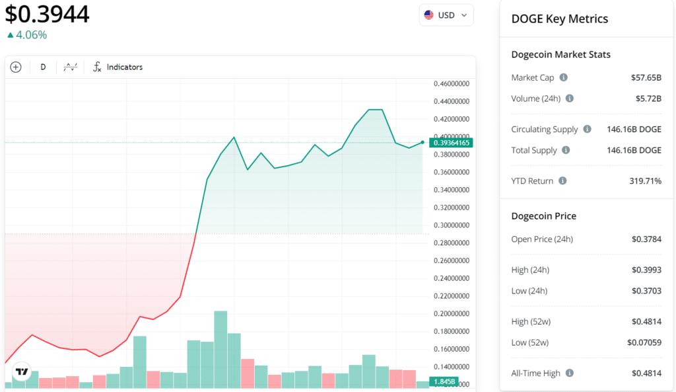Screen dimensions: 676x392
Task: Click the Circulating Supply 146.16B DOGE value
Action: [634, 129]
